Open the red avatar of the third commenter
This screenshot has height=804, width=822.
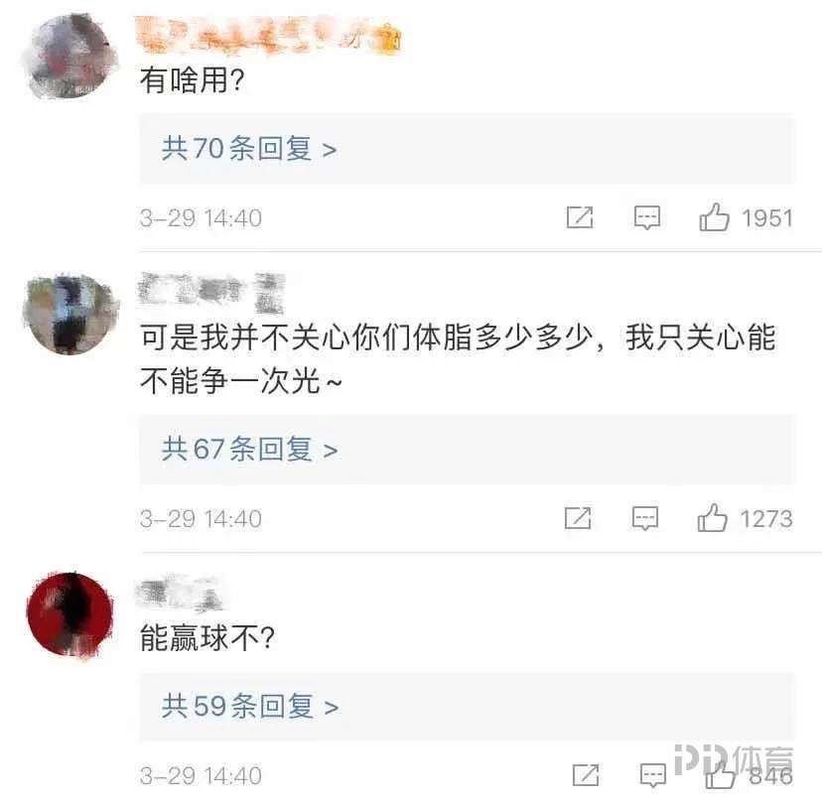point(70,614)
